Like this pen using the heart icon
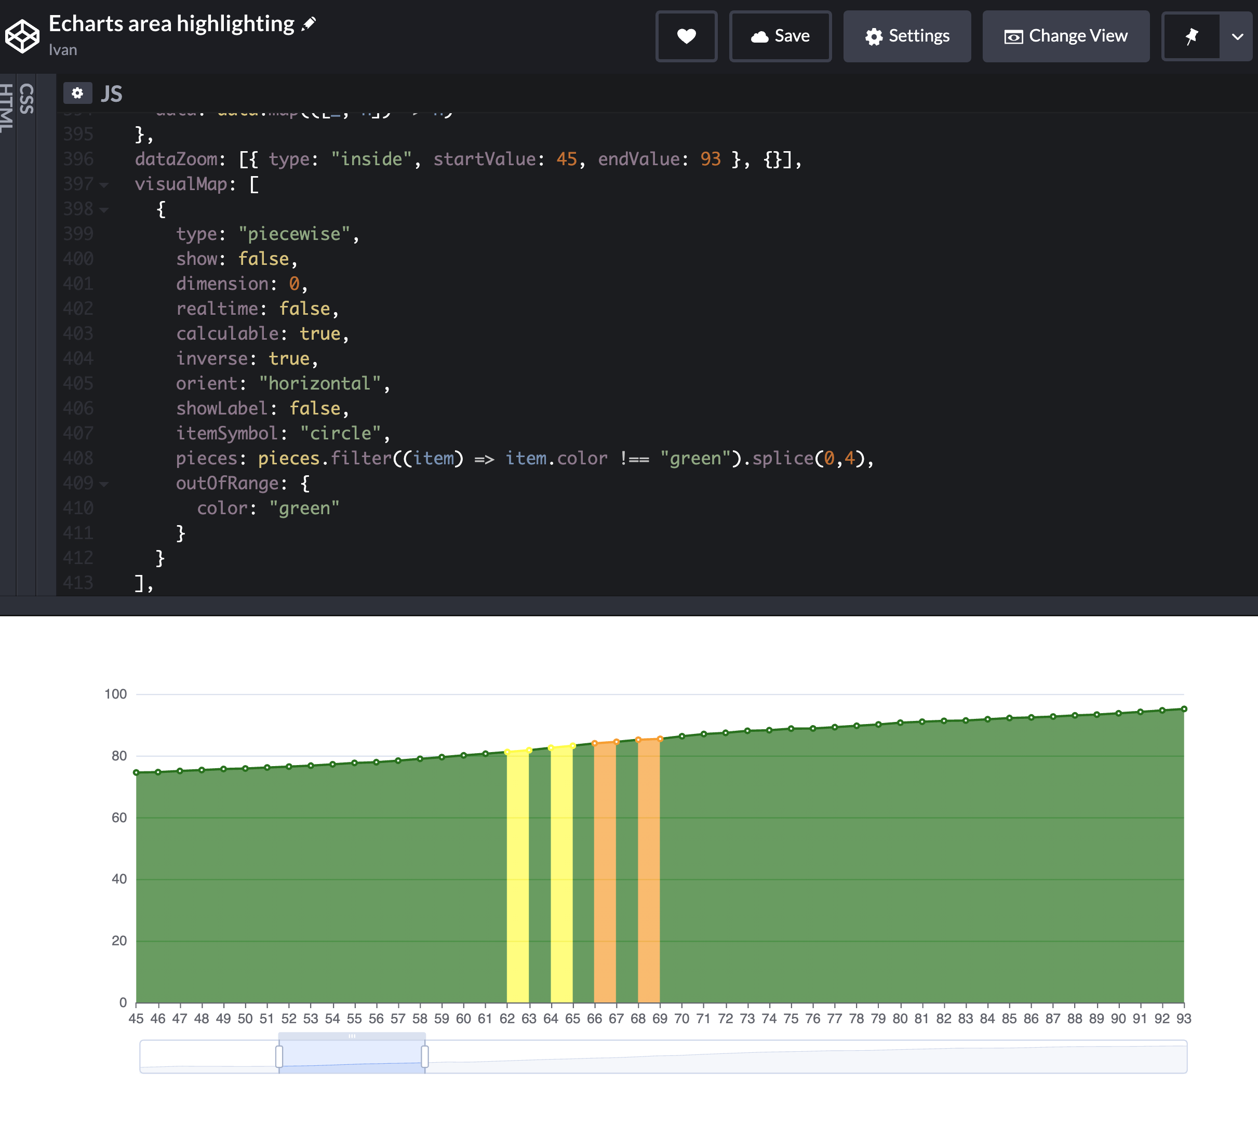The height and width of the screenshot is (1125, 1258). tap(686, 36)
